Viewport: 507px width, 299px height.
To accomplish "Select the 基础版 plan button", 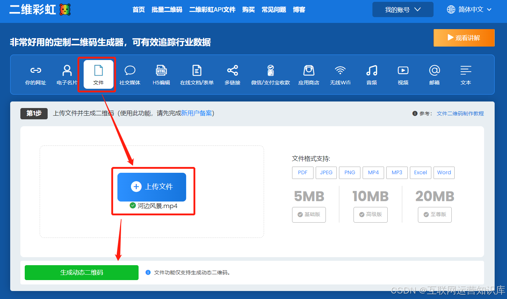I will 309,215.
